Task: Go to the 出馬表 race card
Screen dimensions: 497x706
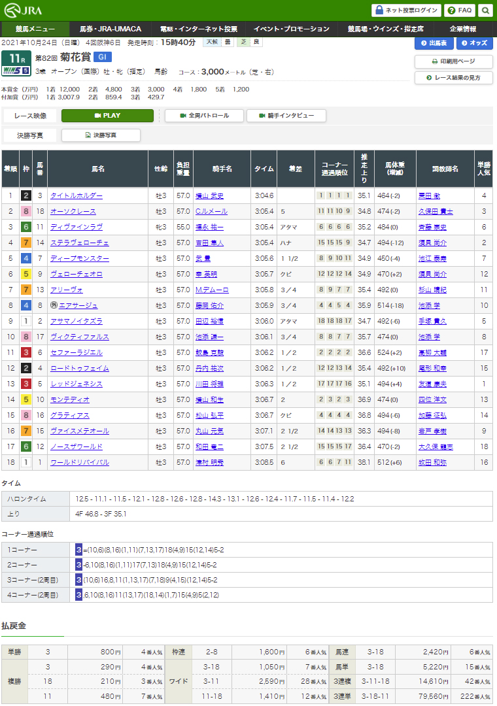Action: click(x=434, y=43)
